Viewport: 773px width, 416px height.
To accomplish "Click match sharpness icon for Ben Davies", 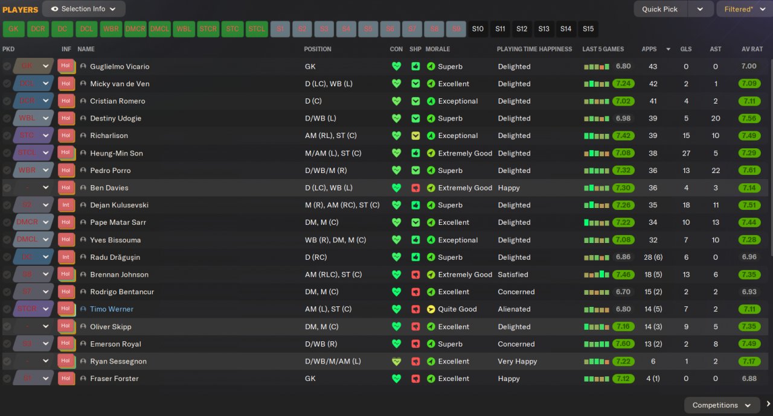I will 415,188.
